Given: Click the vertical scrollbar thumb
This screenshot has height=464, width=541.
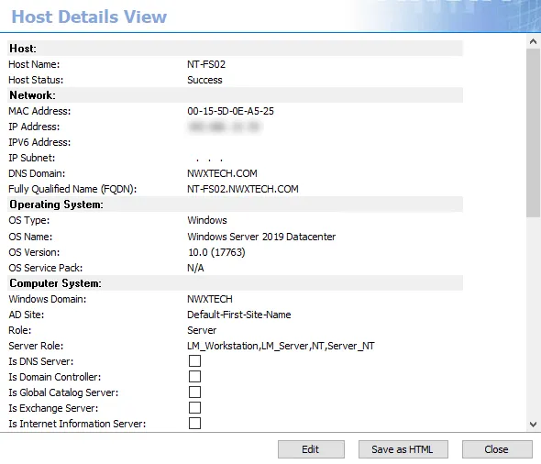Looking at the screenshot, I should [x=533, y=133].
